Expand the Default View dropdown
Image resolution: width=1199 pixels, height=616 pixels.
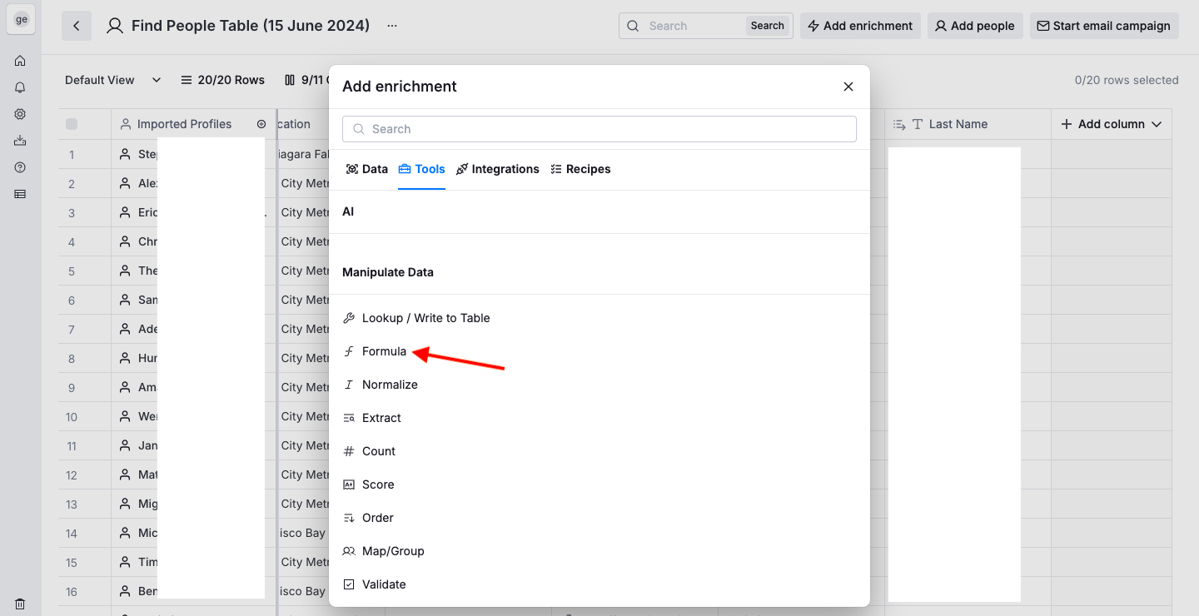pos(112,80)
